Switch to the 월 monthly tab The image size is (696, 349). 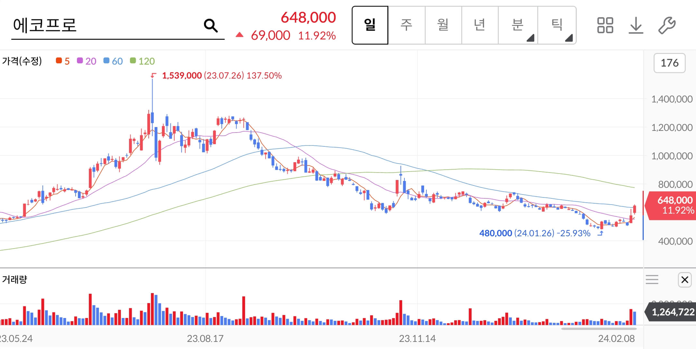pyautogui.click(x=443, y=25)
